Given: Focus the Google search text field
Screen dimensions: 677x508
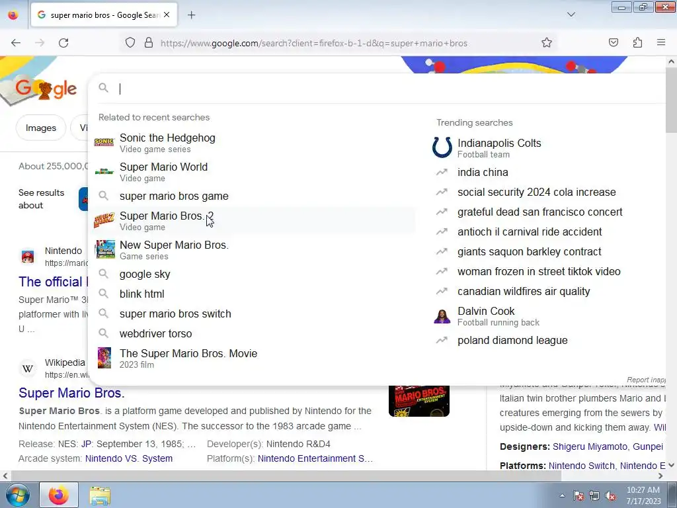Looking at the screenshot, I should tap(389, 89).
